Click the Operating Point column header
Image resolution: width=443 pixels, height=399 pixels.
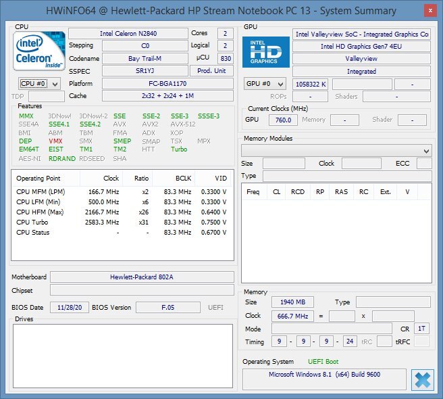[46, 179]
